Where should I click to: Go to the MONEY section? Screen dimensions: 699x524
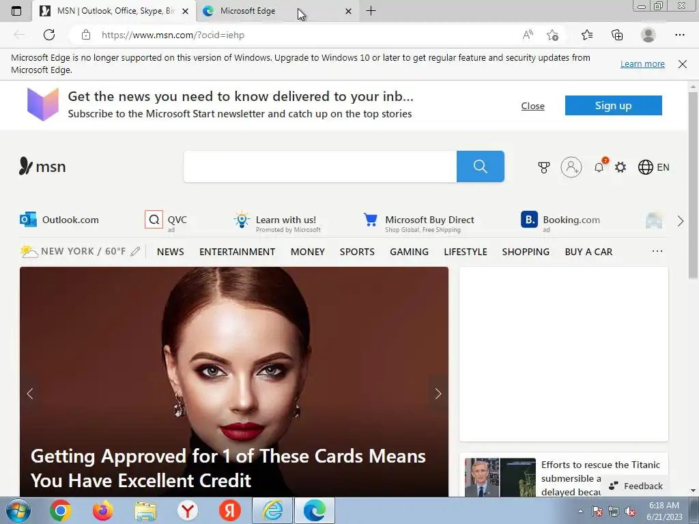point(308,252)
